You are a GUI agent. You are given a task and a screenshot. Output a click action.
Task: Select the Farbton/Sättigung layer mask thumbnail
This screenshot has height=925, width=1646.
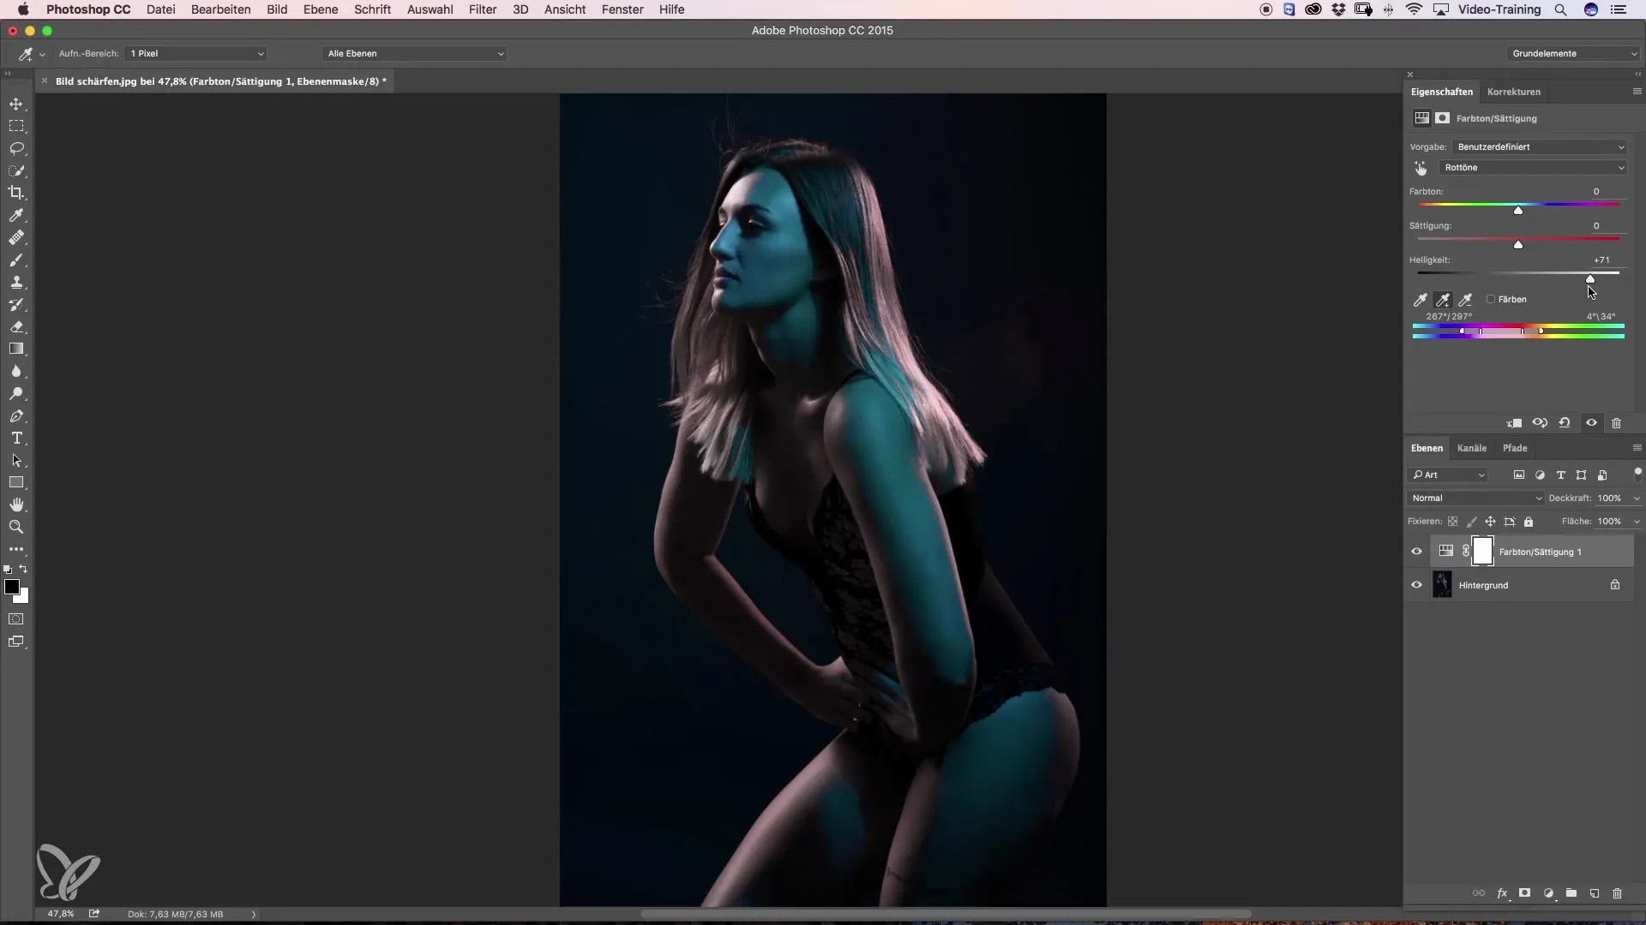pos(1482,552)
